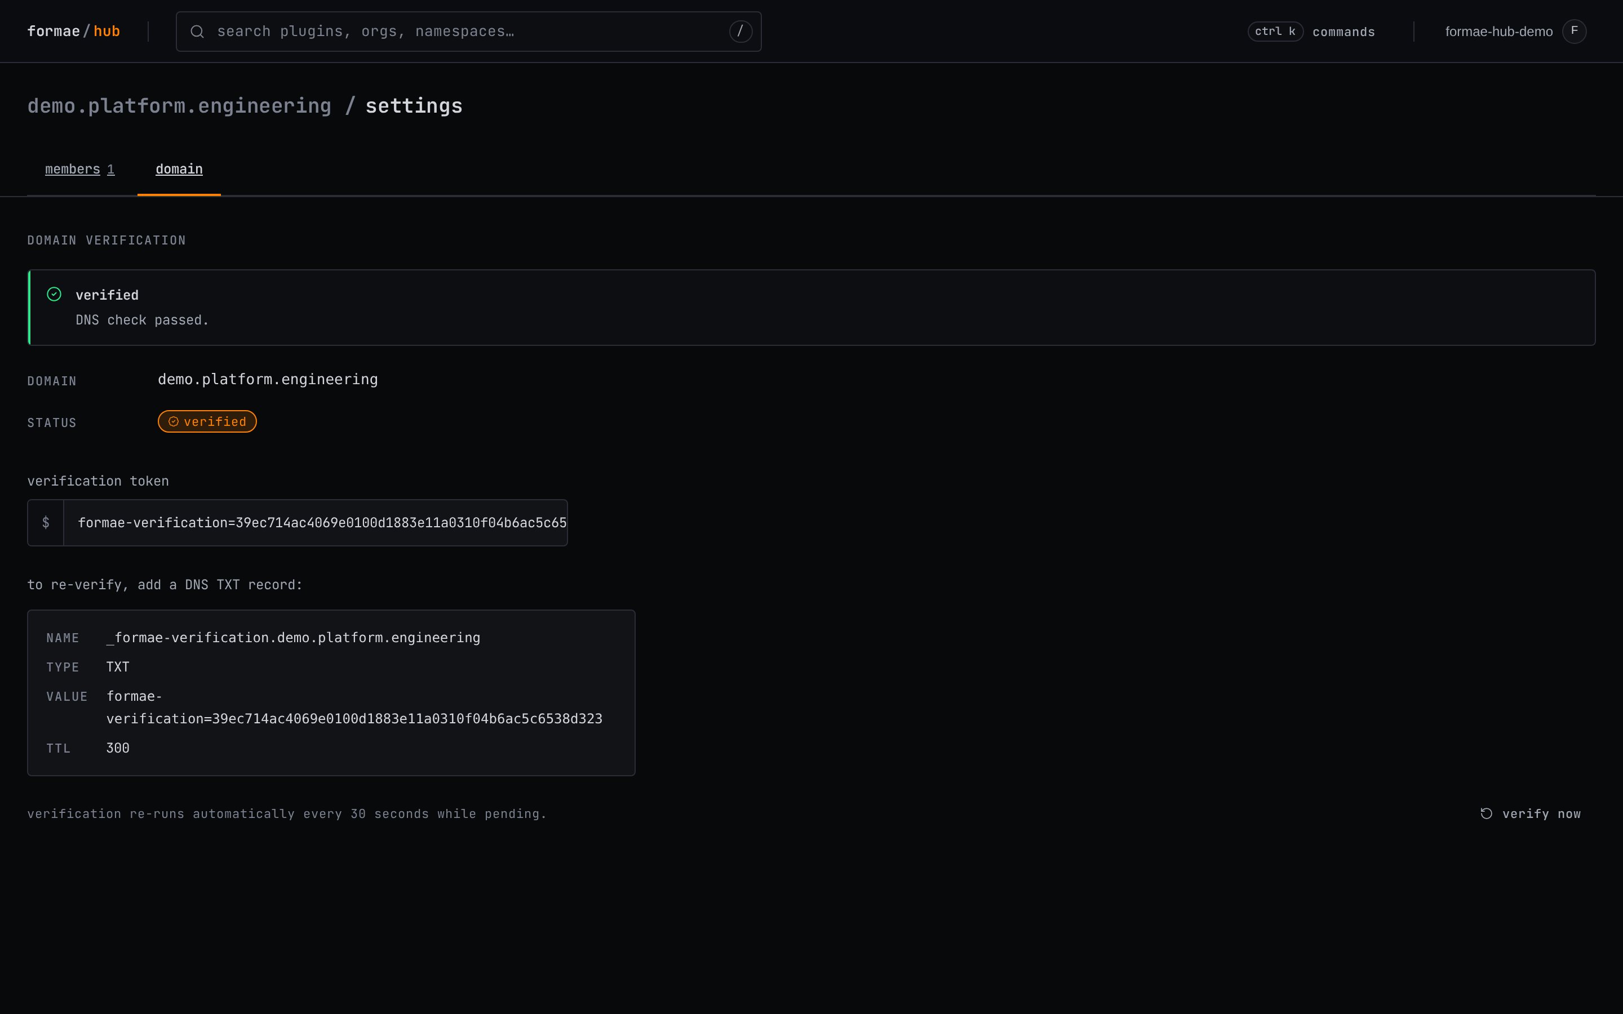Click verify now button

(x=1531, y=813)
